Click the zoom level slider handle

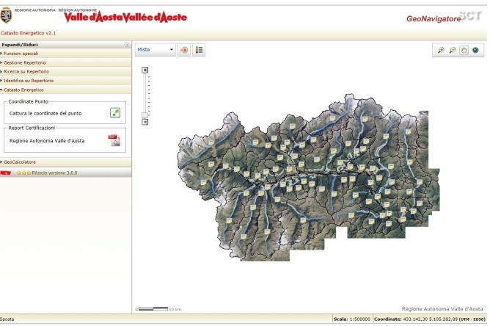pyautogui.click(x=145, y=115)
